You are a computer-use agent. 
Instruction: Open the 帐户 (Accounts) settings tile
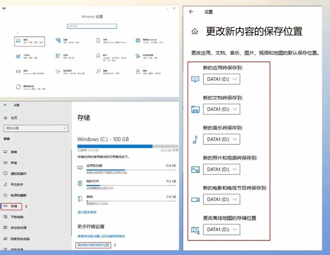(111, 57)
